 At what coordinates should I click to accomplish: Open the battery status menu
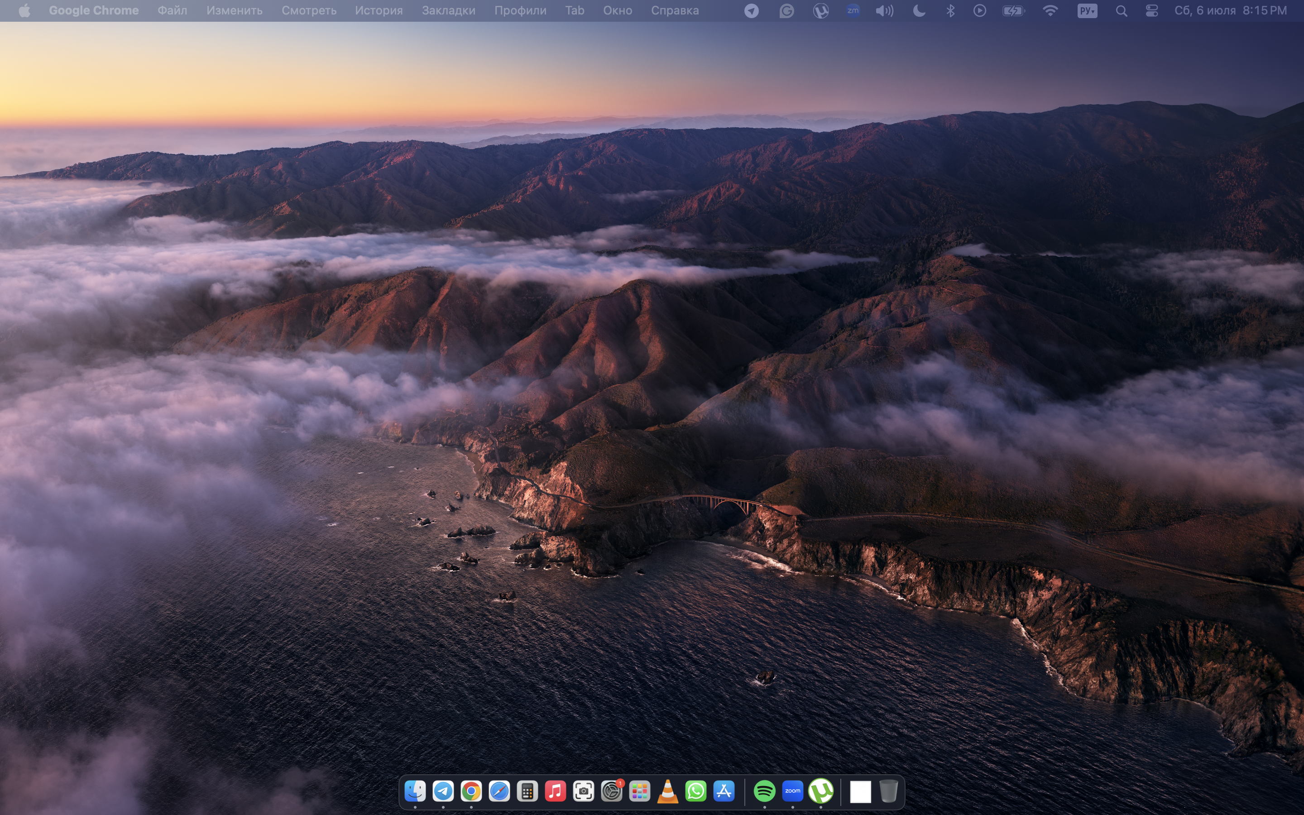[x=1014, y=11]
